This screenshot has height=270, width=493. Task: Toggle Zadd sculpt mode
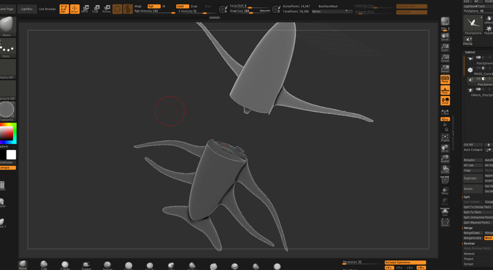[182, 6]
